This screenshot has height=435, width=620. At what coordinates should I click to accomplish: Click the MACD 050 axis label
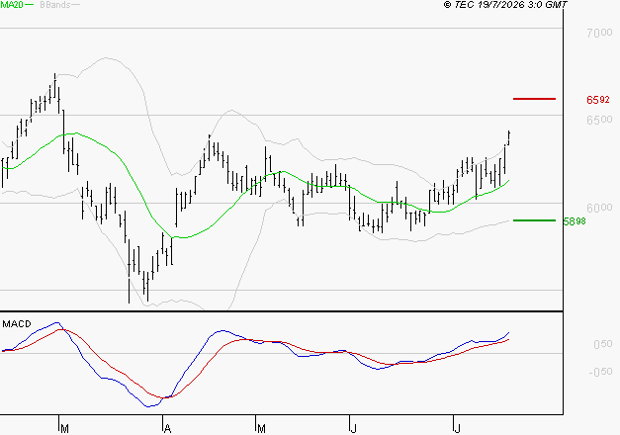coord(603,344)
